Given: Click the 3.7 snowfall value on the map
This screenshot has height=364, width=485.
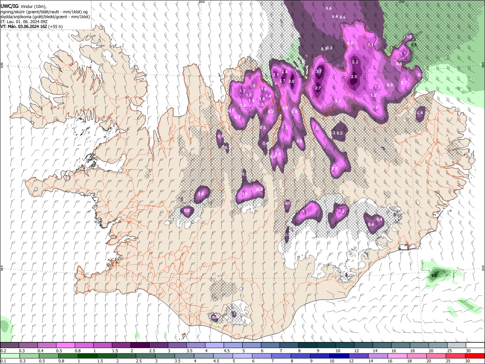Looking at the screenshot, I should coord(319,72).
